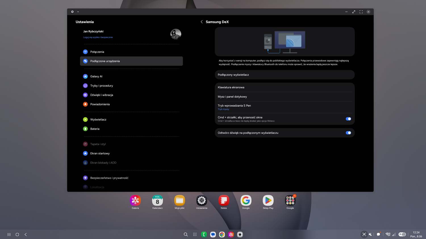Click the Samsung DeX illustration banner

[285, 42]
